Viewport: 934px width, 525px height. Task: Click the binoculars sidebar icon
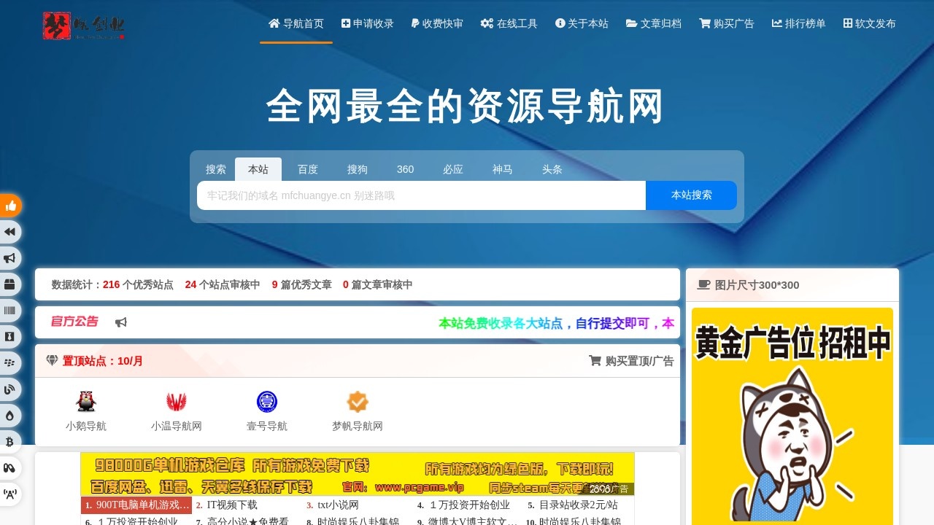[10, 468]
